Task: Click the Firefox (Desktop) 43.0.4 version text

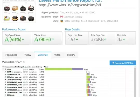Action: pyautogui.click(x=75, y=21)
